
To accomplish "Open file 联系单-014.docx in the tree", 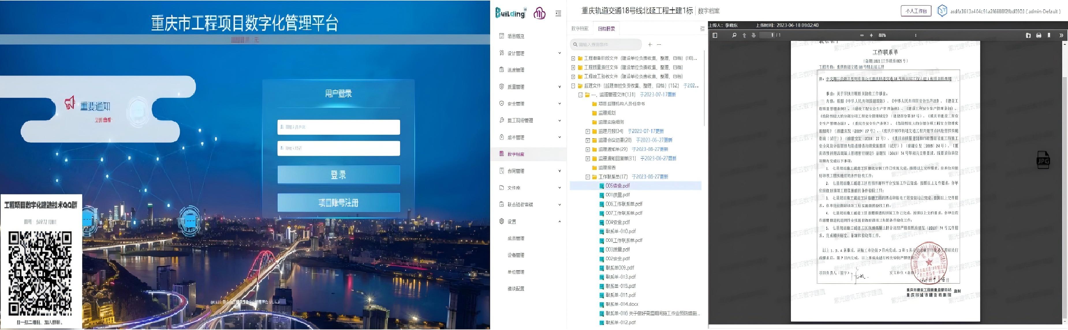I will [x=621, y=304].
